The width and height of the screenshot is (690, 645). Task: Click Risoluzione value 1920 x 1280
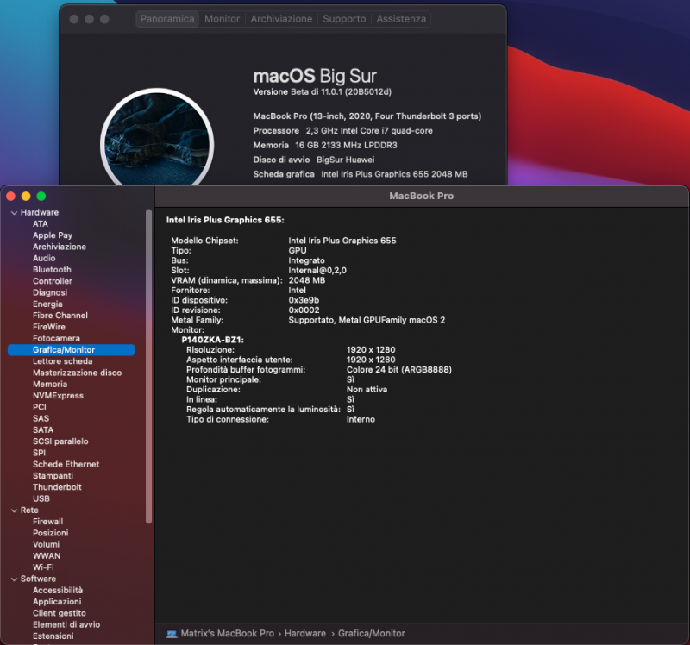(x=371, y=350)
